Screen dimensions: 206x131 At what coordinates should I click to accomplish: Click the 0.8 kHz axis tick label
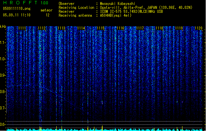pos(3,92)
